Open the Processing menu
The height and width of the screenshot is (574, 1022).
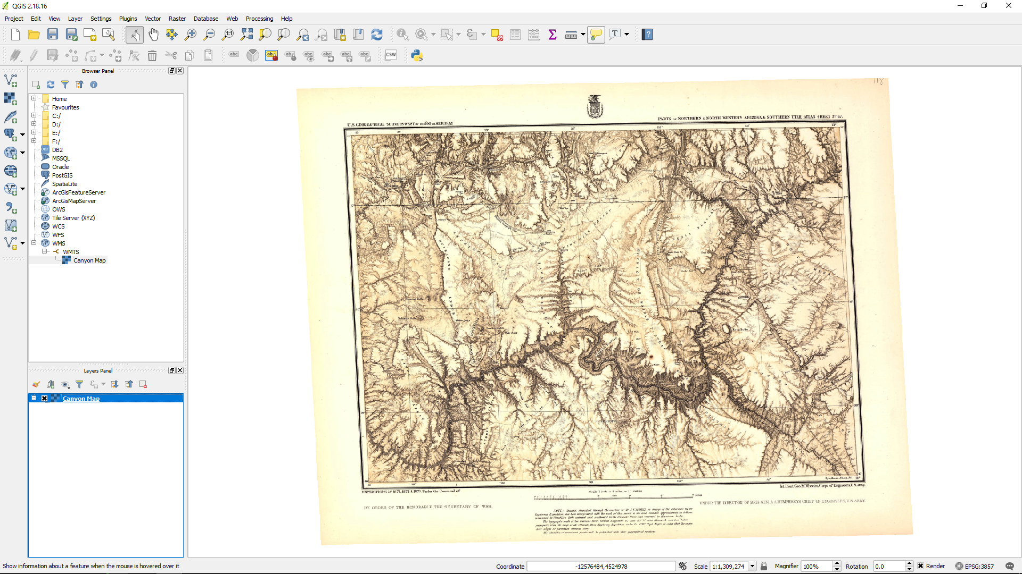click(259, 19)
